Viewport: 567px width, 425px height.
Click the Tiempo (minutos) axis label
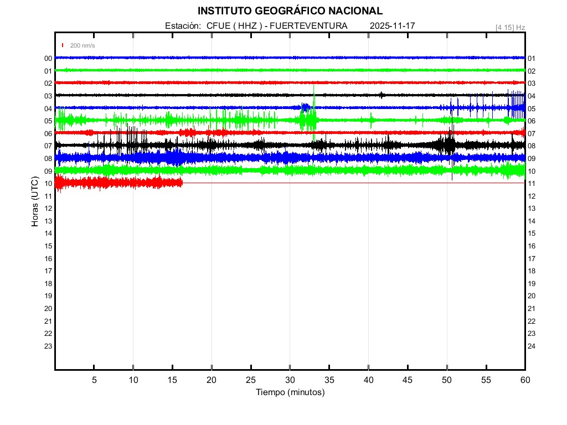pyautogui.click(x=290, y=392)
